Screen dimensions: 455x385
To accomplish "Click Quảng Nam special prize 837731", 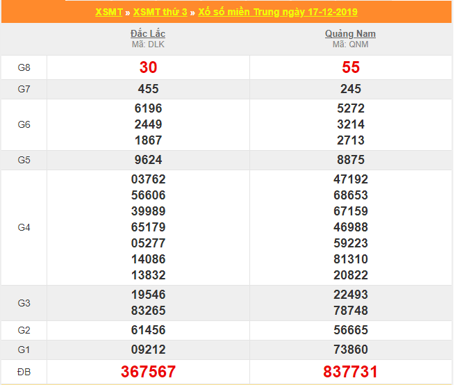I will point(351,372).
